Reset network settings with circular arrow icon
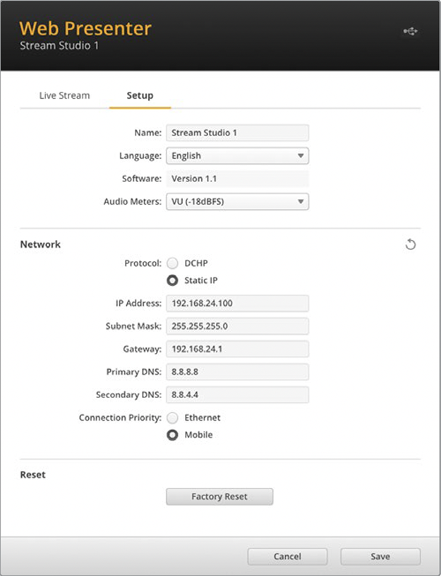Image resolution: width=441 pixels, height=576 pixels. coord(411,245)
